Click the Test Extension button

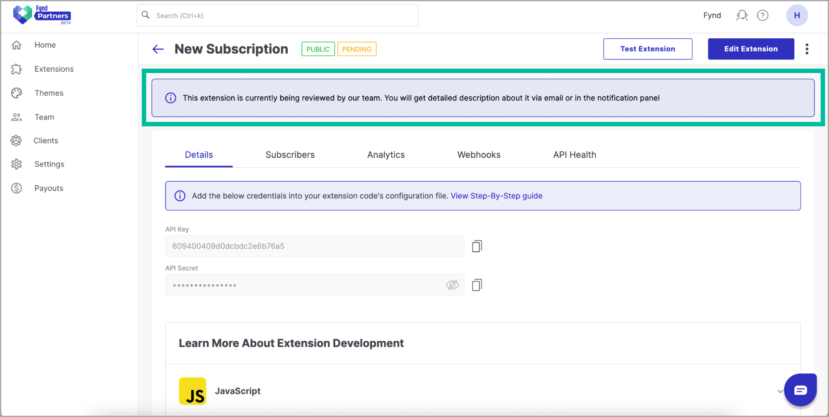coord(648,49)
